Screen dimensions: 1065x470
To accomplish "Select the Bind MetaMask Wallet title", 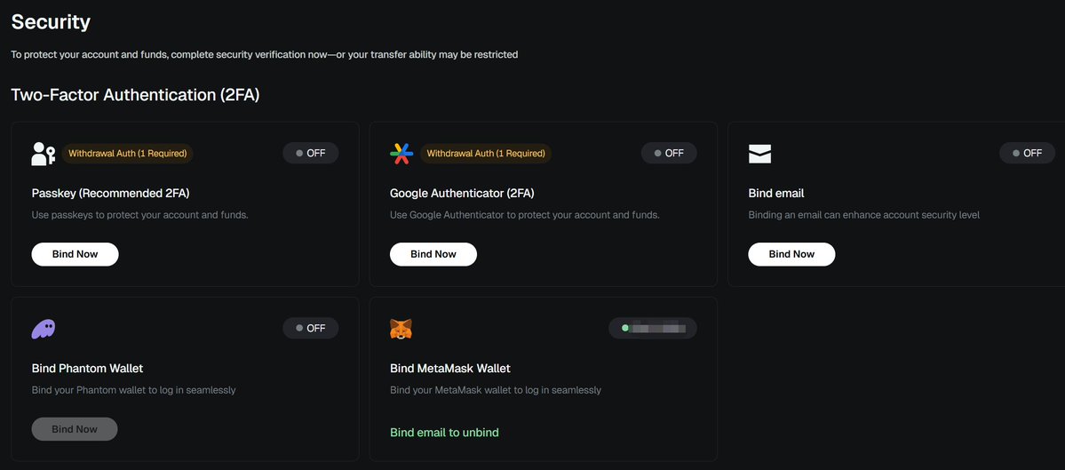I will click(x=450, y=369).
